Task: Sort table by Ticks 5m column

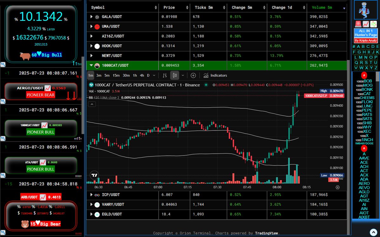Action: (208, 7)
